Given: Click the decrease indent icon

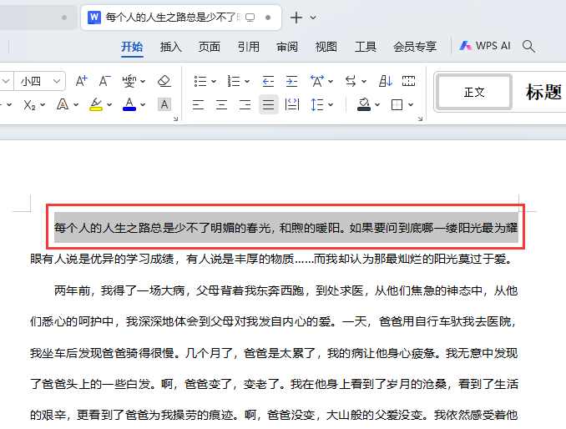Looking at the screenshot, I should pyautogui.click(x=268, y=81).
